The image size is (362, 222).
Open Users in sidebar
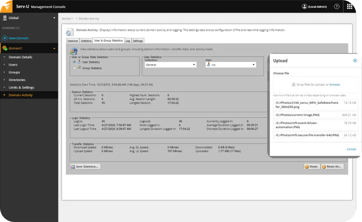[13, 65]
